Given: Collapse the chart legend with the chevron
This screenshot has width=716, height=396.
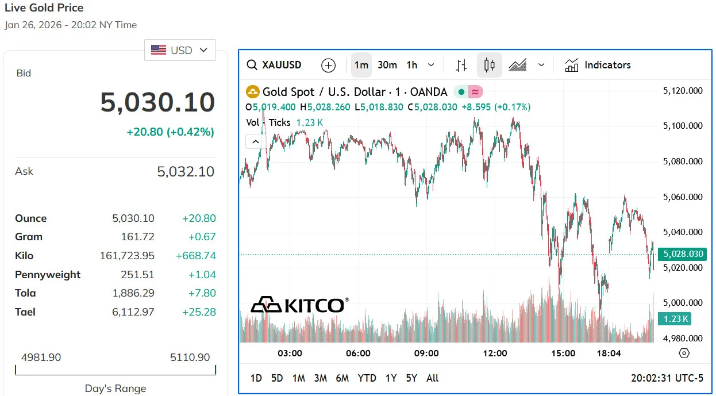Looking at the screenshot, I should (x=254, y=141).
